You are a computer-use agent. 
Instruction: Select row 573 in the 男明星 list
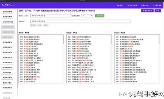coord(30,37)
